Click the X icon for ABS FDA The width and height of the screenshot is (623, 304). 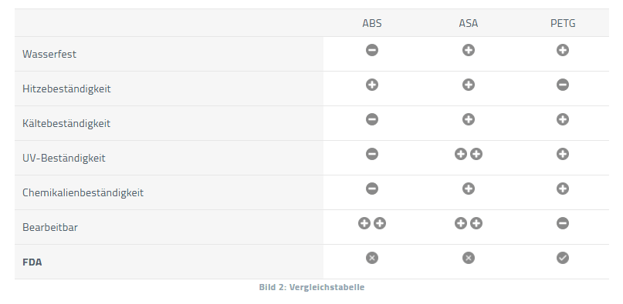(x=372, y=258)
